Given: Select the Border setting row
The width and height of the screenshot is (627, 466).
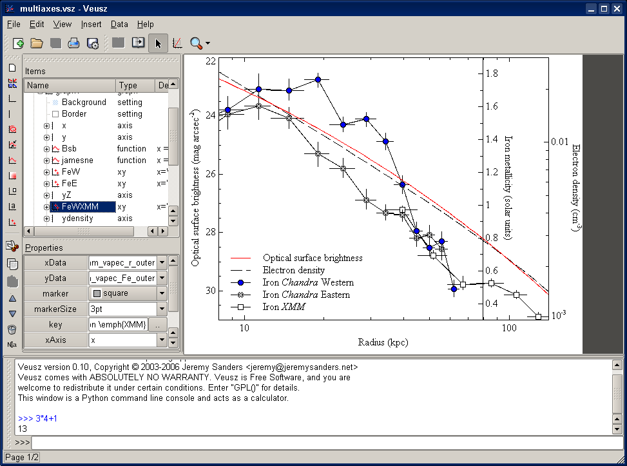Looking at the screenshot, I should (x=97, y=114).
